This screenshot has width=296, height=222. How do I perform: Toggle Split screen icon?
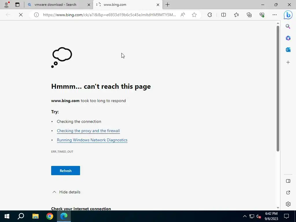223,15
